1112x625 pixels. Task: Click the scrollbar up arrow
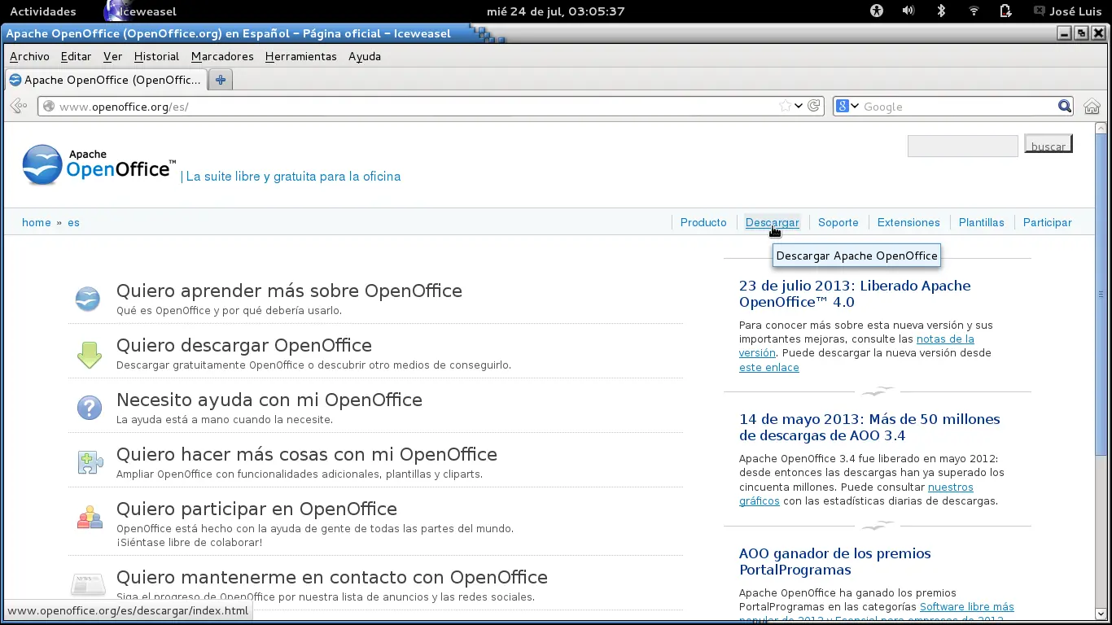point(1101,128)
